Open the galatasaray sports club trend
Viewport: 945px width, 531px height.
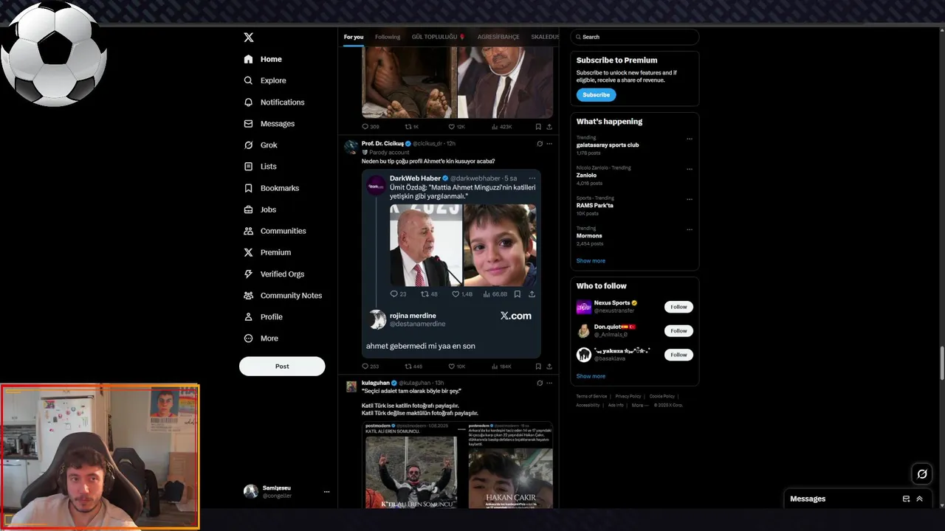click(x=608, y=145)
